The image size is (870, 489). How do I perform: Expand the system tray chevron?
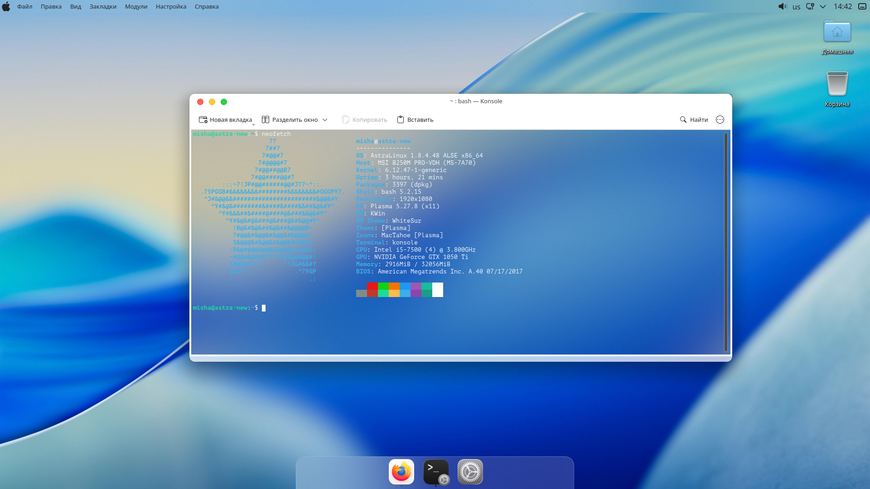coord(823,7)
